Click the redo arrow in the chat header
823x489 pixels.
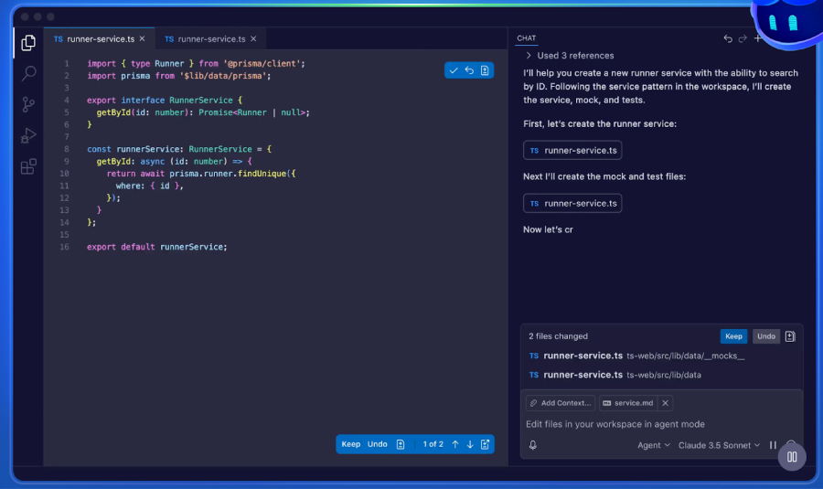point(743,38)
